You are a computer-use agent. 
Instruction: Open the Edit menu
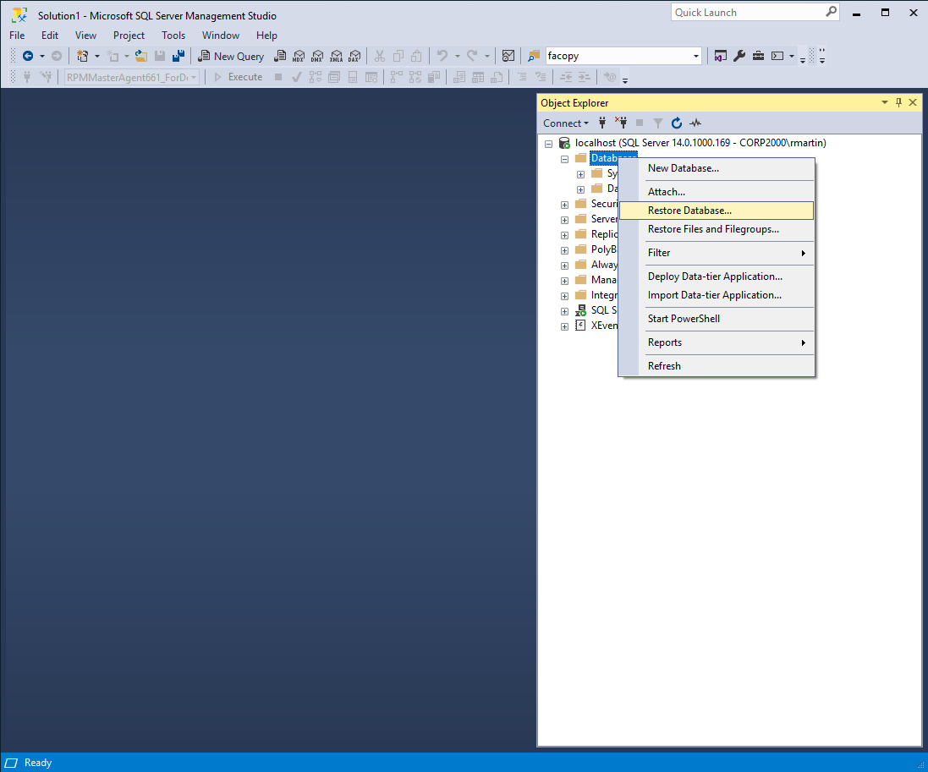[x=50, y=36]
